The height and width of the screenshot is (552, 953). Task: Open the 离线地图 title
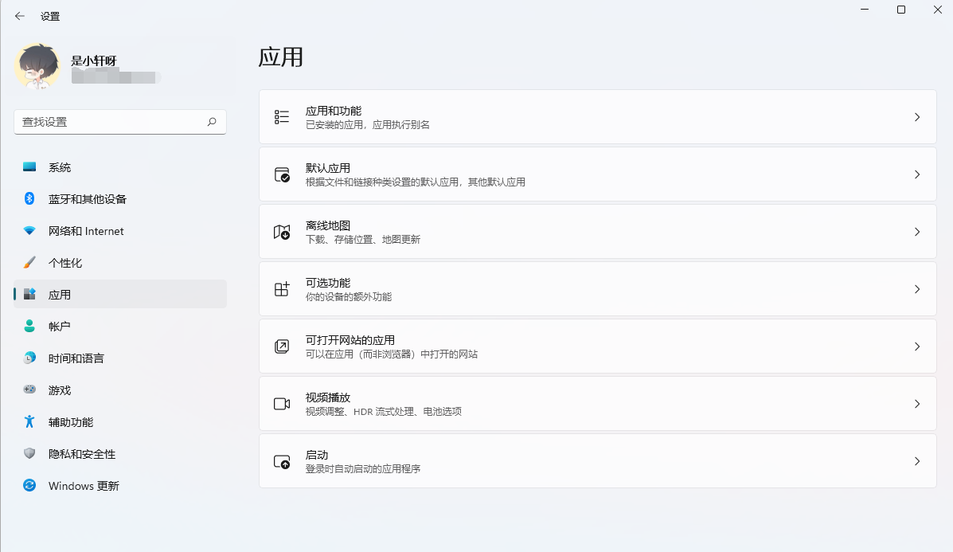pyautogui.click(x=327, y=225)
